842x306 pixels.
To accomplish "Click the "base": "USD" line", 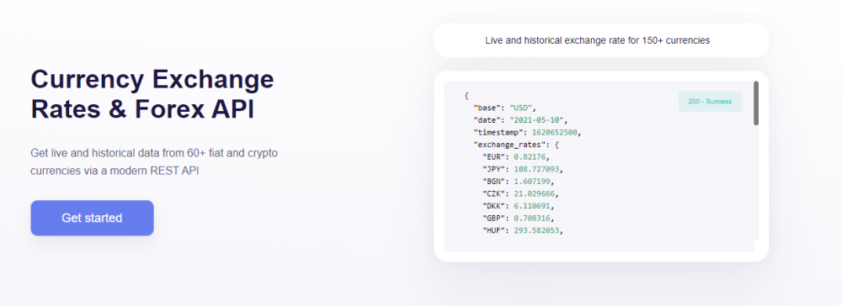I will [504, 108].
